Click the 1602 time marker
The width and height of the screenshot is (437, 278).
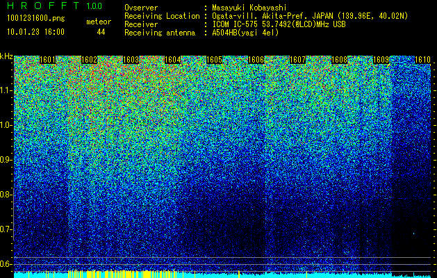89,60
